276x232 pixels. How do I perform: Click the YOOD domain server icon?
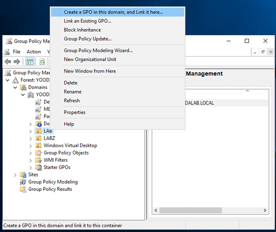pos(31,95)
